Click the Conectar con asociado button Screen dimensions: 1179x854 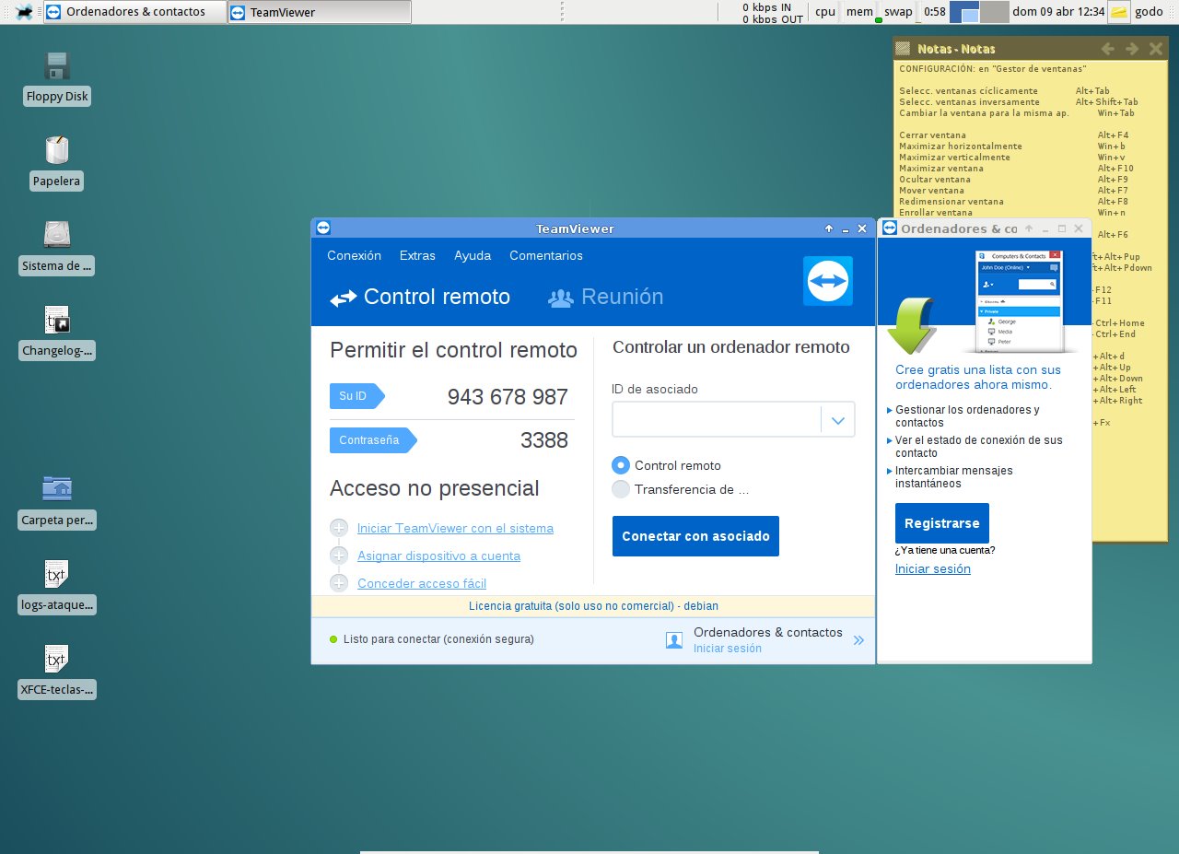(695, 536)
